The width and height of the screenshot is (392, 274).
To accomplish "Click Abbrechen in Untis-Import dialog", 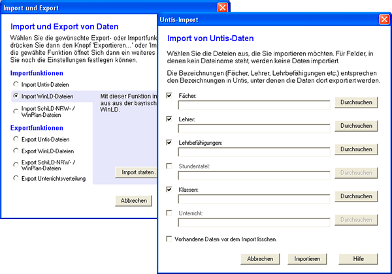I will [260, 259].
